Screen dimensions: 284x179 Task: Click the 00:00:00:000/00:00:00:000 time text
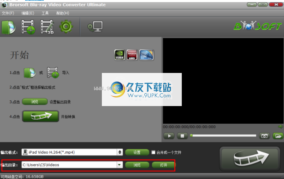[x=189, y=126]
